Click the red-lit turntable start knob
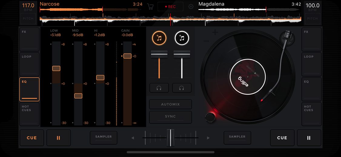Viewport: 341px width, 157px height. point(210,117)
